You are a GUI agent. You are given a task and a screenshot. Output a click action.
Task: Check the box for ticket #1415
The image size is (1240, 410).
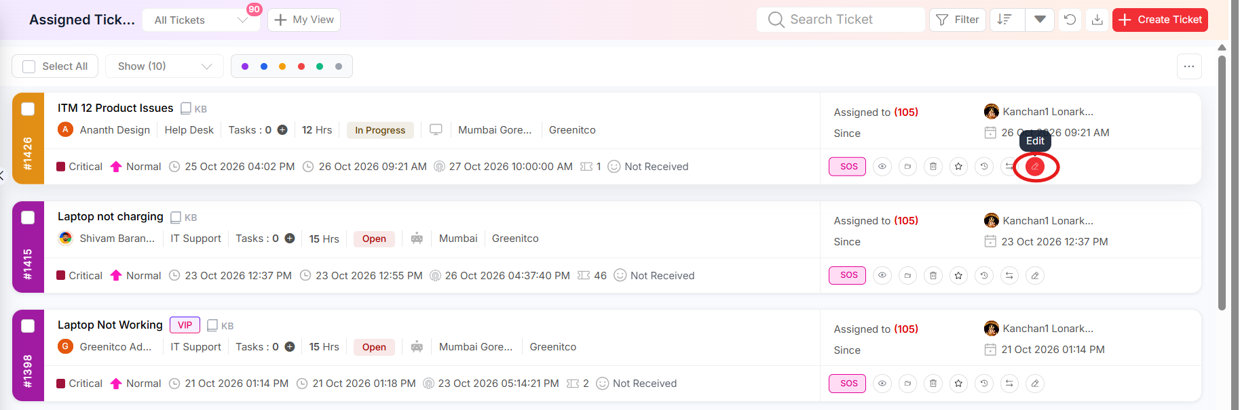tap(28, 218)
